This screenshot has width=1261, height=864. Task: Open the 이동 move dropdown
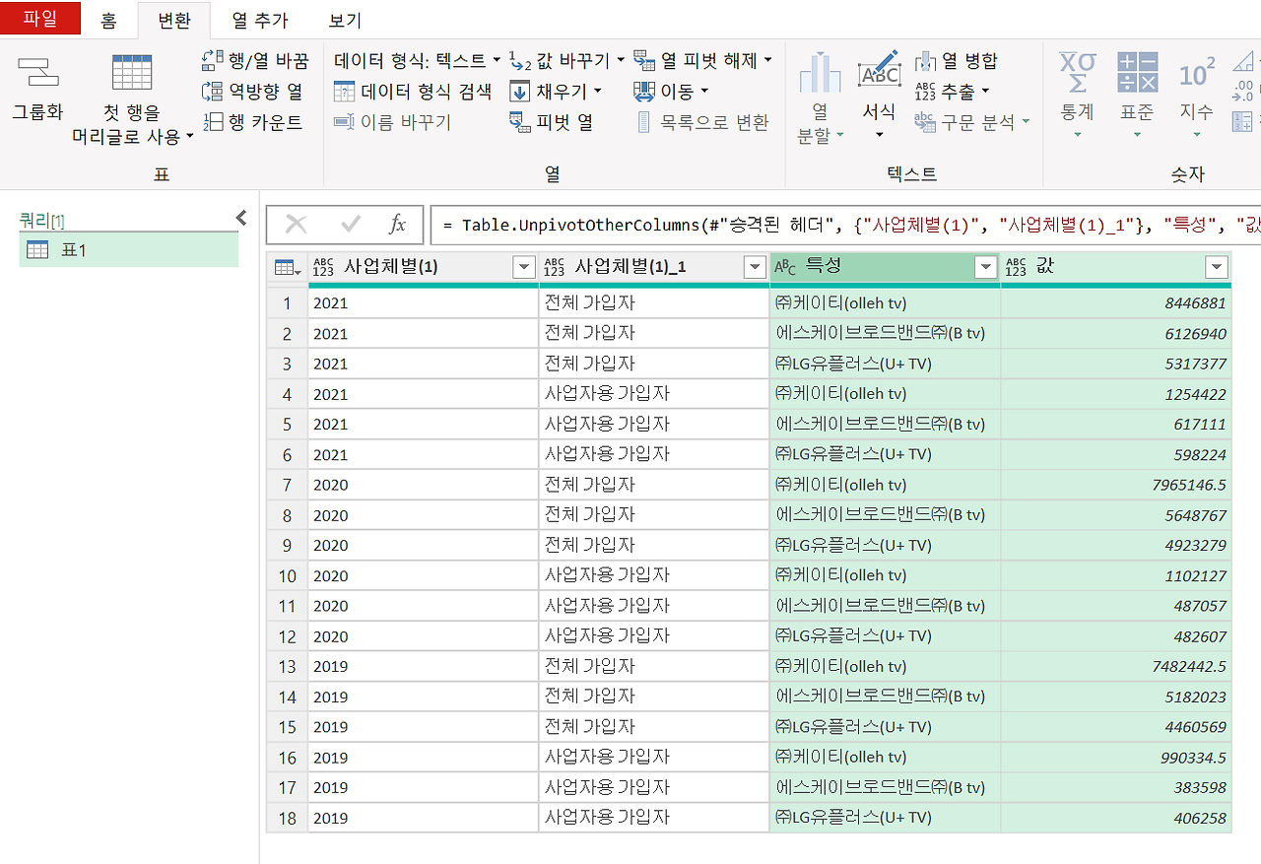pyautogui.click(x=671, y=92)
